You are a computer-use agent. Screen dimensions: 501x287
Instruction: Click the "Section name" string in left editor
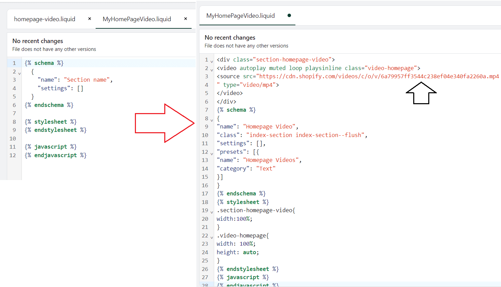(87, 80)
